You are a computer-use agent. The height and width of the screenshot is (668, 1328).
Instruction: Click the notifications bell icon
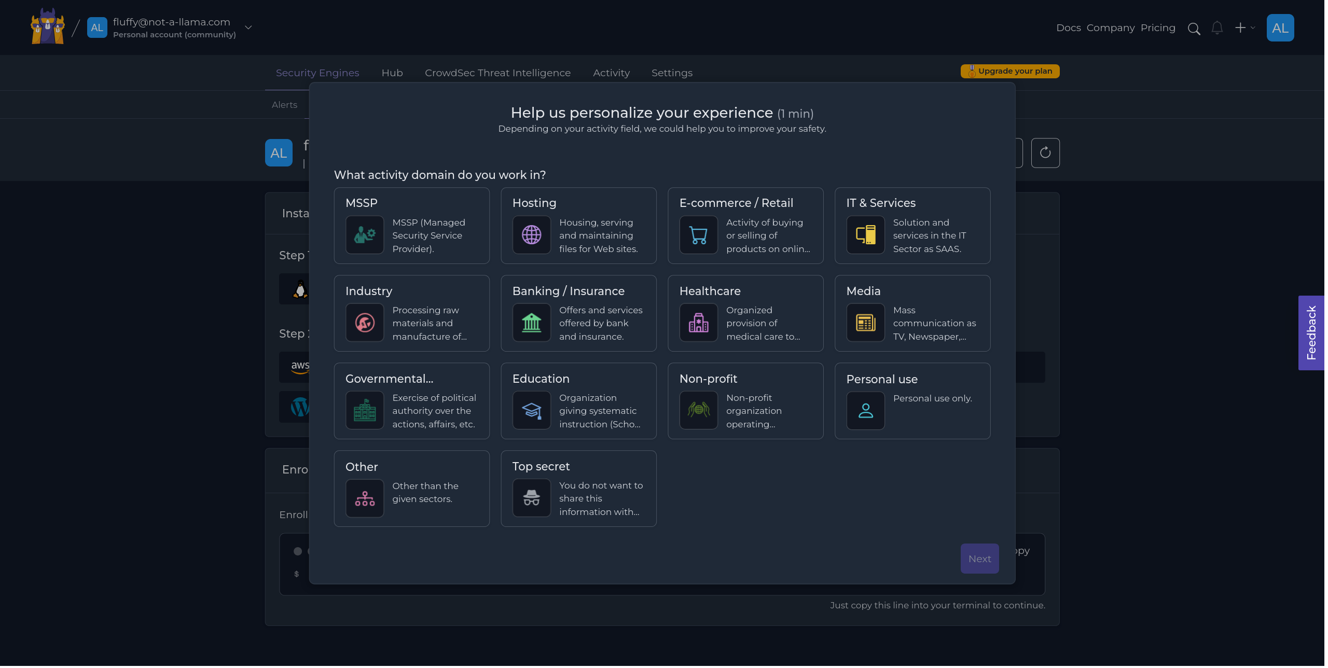pos(1217,28)
